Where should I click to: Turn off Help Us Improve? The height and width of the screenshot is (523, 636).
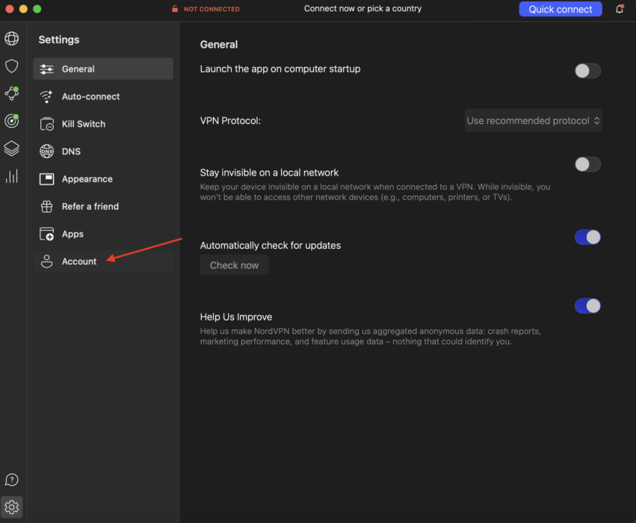pos(587,306)
